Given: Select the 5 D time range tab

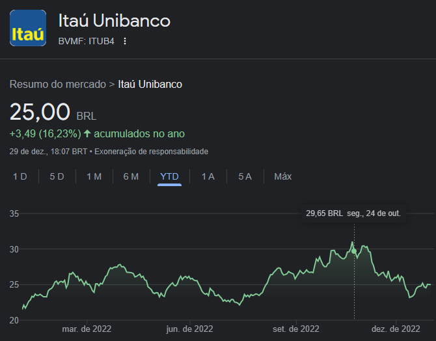Looking at the screenshot, I should coord(57,176).
